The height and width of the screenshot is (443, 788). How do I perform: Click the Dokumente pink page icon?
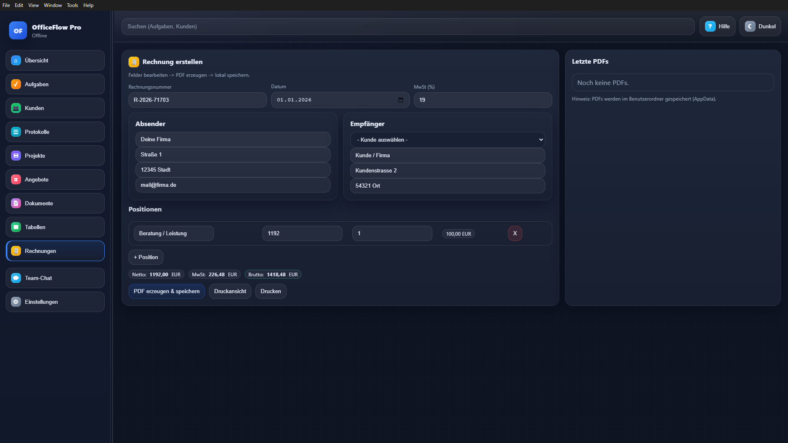(x=16, y=203)
